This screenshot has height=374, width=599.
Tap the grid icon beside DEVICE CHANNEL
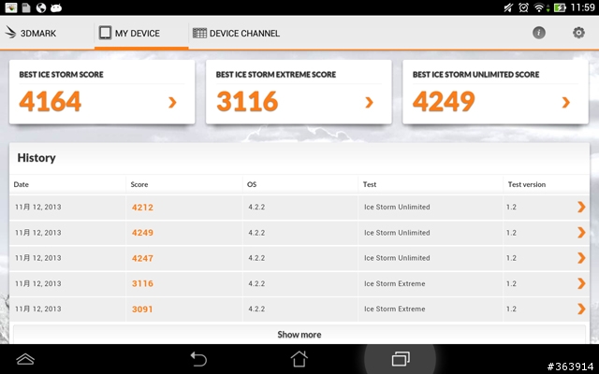click(199, 34)
